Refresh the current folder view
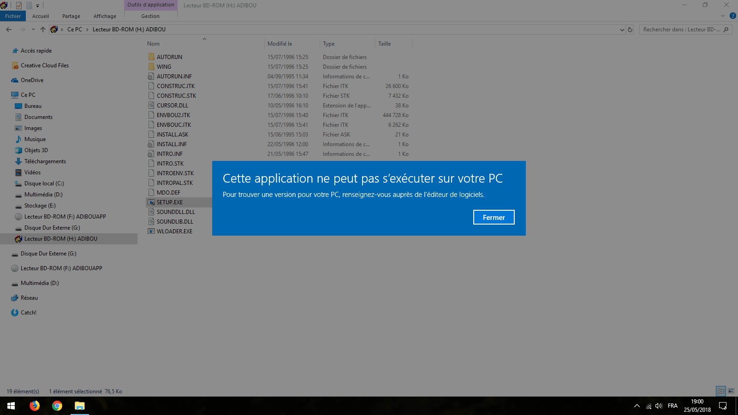 pos(630,30)
